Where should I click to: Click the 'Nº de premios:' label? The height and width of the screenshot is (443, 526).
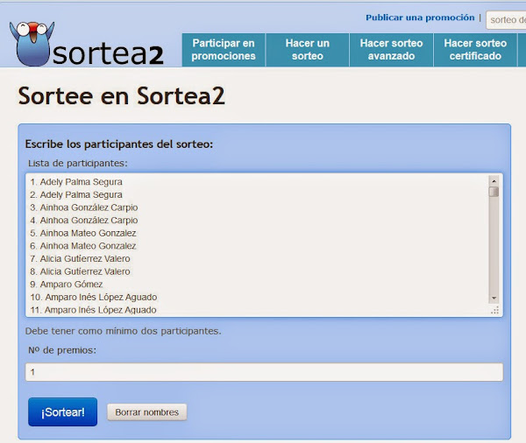[x=62, y=350]
